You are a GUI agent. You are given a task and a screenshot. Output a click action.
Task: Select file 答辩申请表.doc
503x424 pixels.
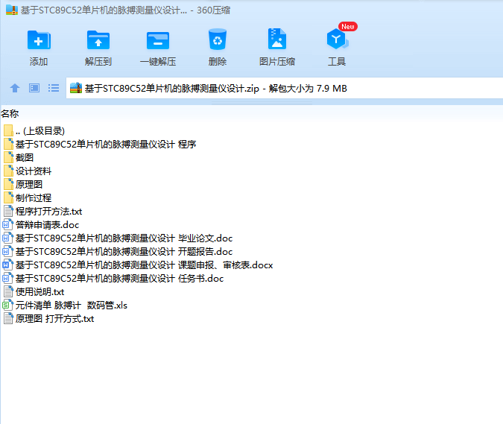[x=47, y=225]
